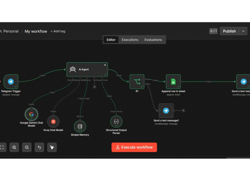Open the Structured Output Parser node
This screenshot has width=250, height=187.
point(116,122)
